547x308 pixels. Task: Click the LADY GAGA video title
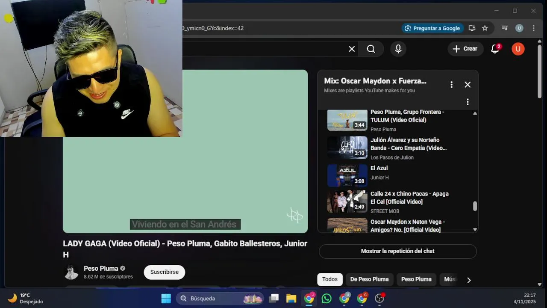point(185,249)
